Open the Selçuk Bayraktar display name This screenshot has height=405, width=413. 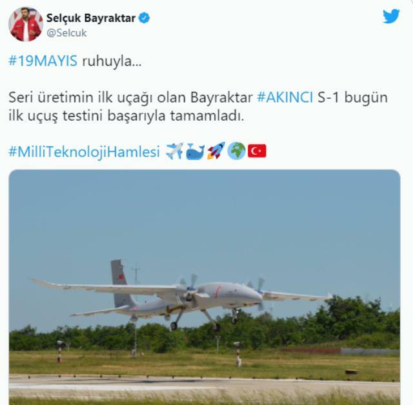click(x=91, y=18)
